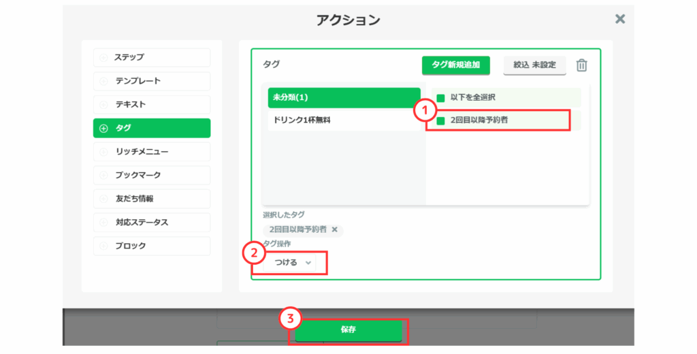Click plus icon beside テンプレート

tap(103, 81)
